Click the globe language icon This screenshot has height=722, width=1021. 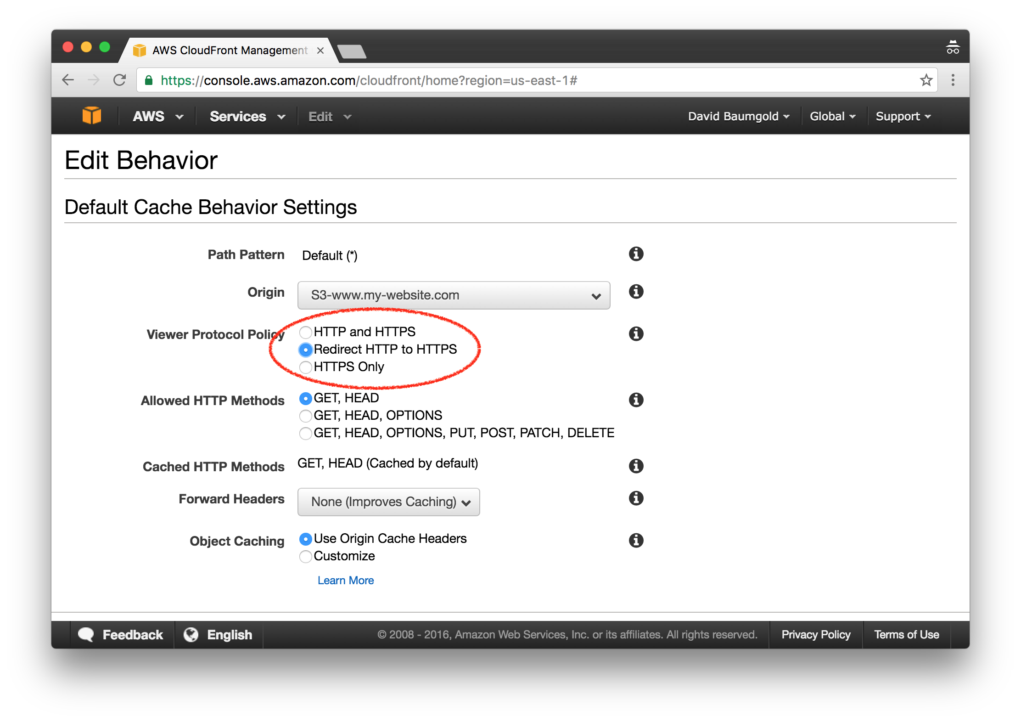[191, 635]
